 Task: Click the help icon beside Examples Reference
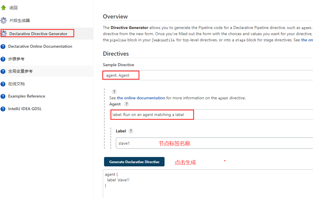(x=3, y=96)
